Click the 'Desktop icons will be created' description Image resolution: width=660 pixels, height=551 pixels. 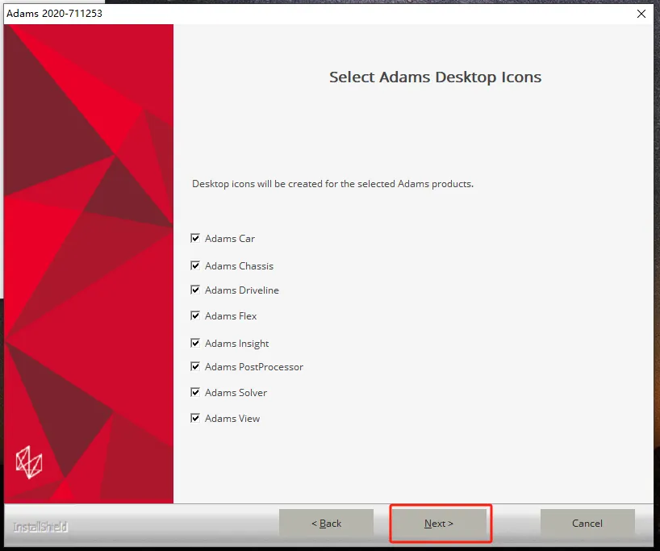point(332,184)
